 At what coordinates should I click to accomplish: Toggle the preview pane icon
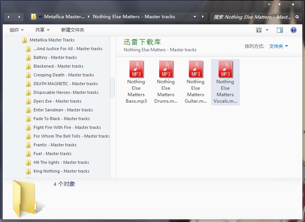(x=280, y=30)
